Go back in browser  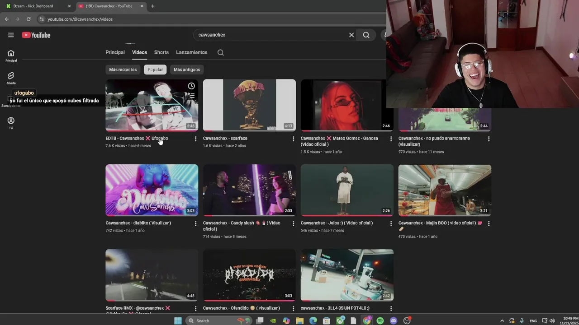[7, 19]
